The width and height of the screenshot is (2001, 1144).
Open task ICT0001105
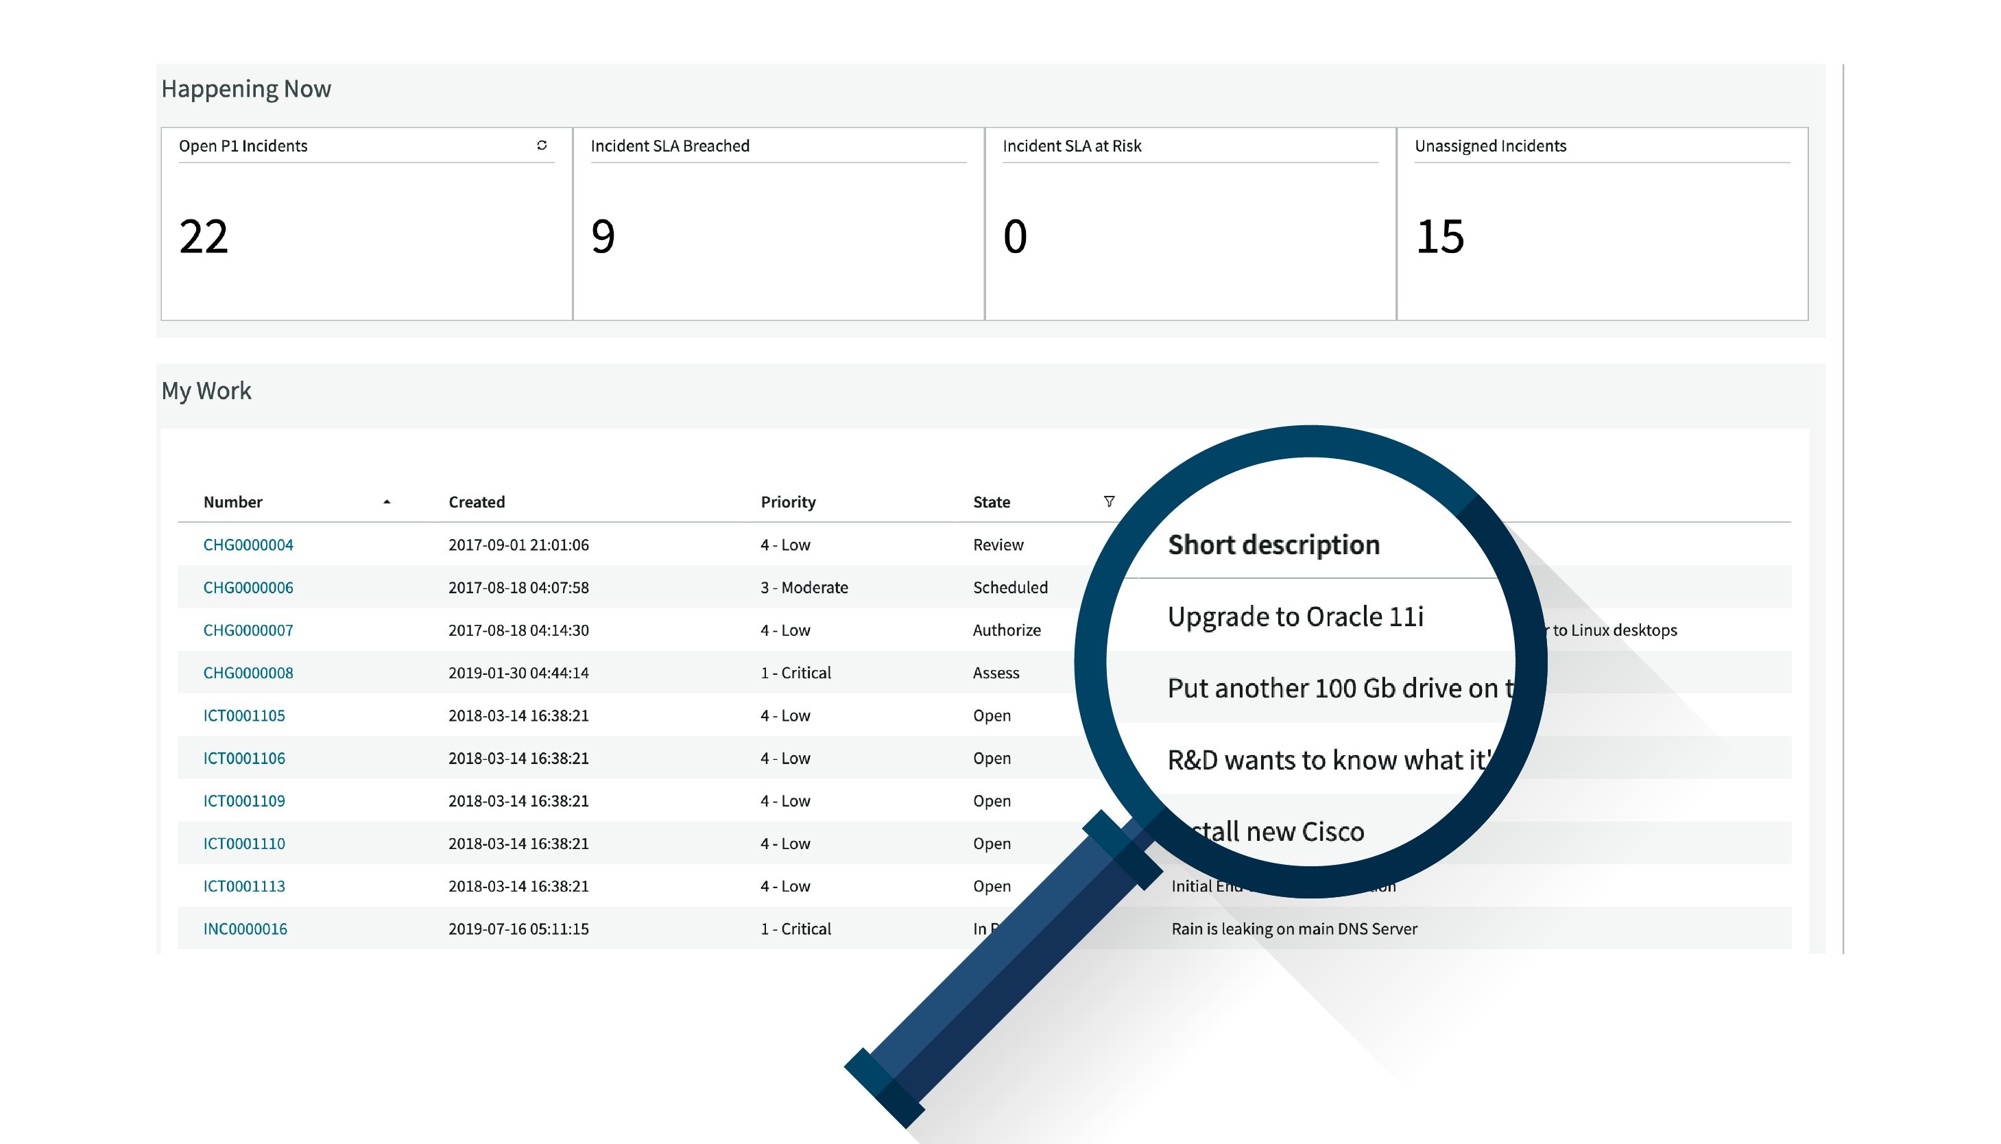click(243, 715)
